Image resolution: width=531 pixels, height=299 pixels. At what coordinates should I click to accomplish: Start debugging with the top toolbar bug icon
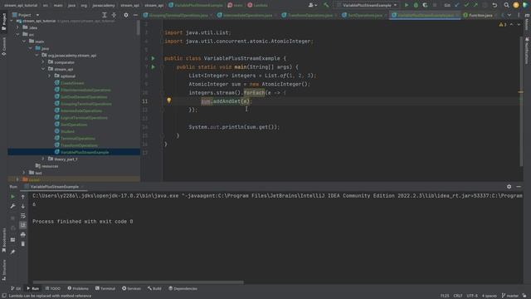click(416, 5)
